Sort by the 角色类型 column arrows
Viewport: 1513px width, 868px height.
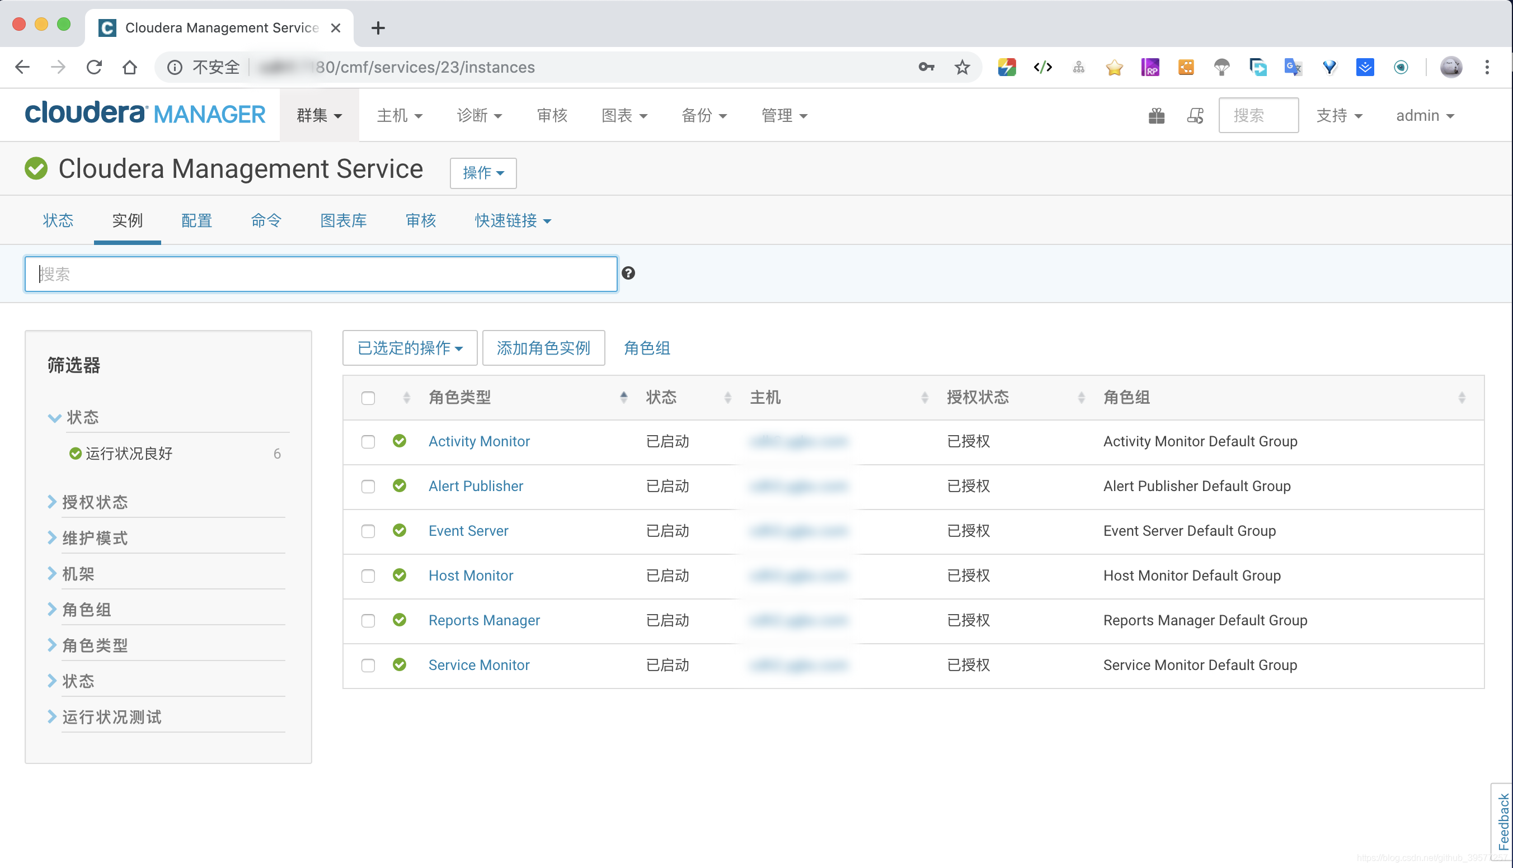[623, 398]
